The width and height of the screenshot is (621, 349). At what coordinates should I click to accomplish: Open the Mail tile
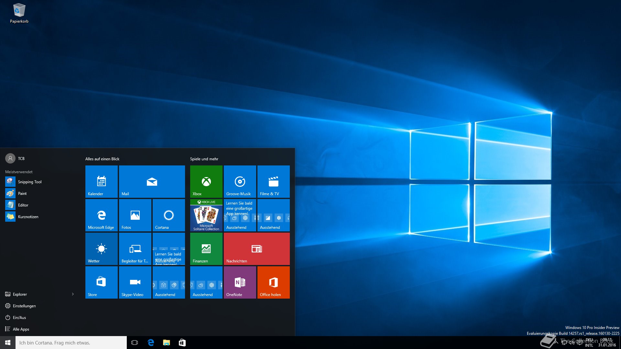[x=152, y=181]
